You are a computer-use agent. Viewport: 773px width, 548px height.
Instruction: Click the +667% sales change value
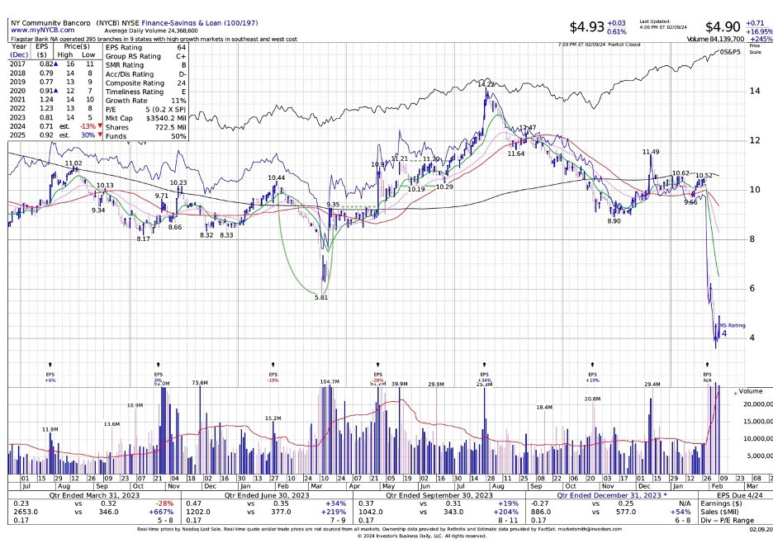point(161,512)
